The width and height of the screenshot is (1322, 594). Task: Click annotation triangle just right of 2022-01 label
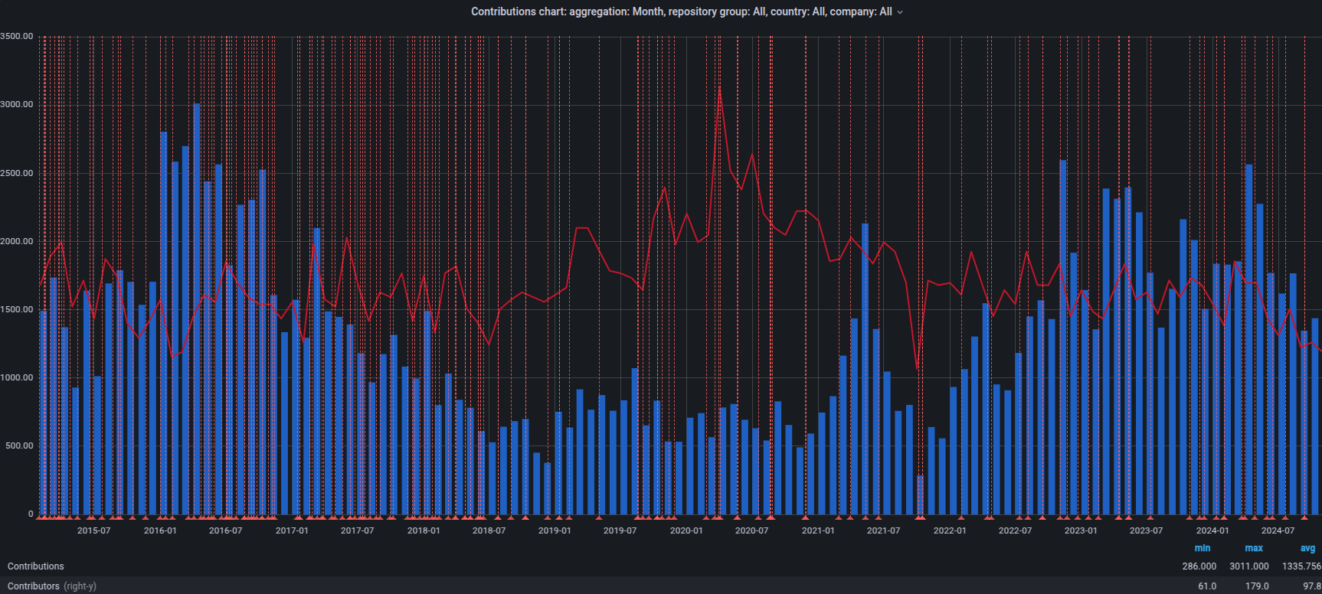[x=960, y=518]
